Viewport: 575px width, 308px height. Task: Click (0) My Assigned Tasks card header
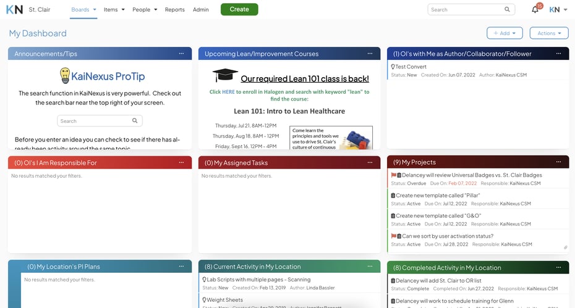click(x=289, y=162)
